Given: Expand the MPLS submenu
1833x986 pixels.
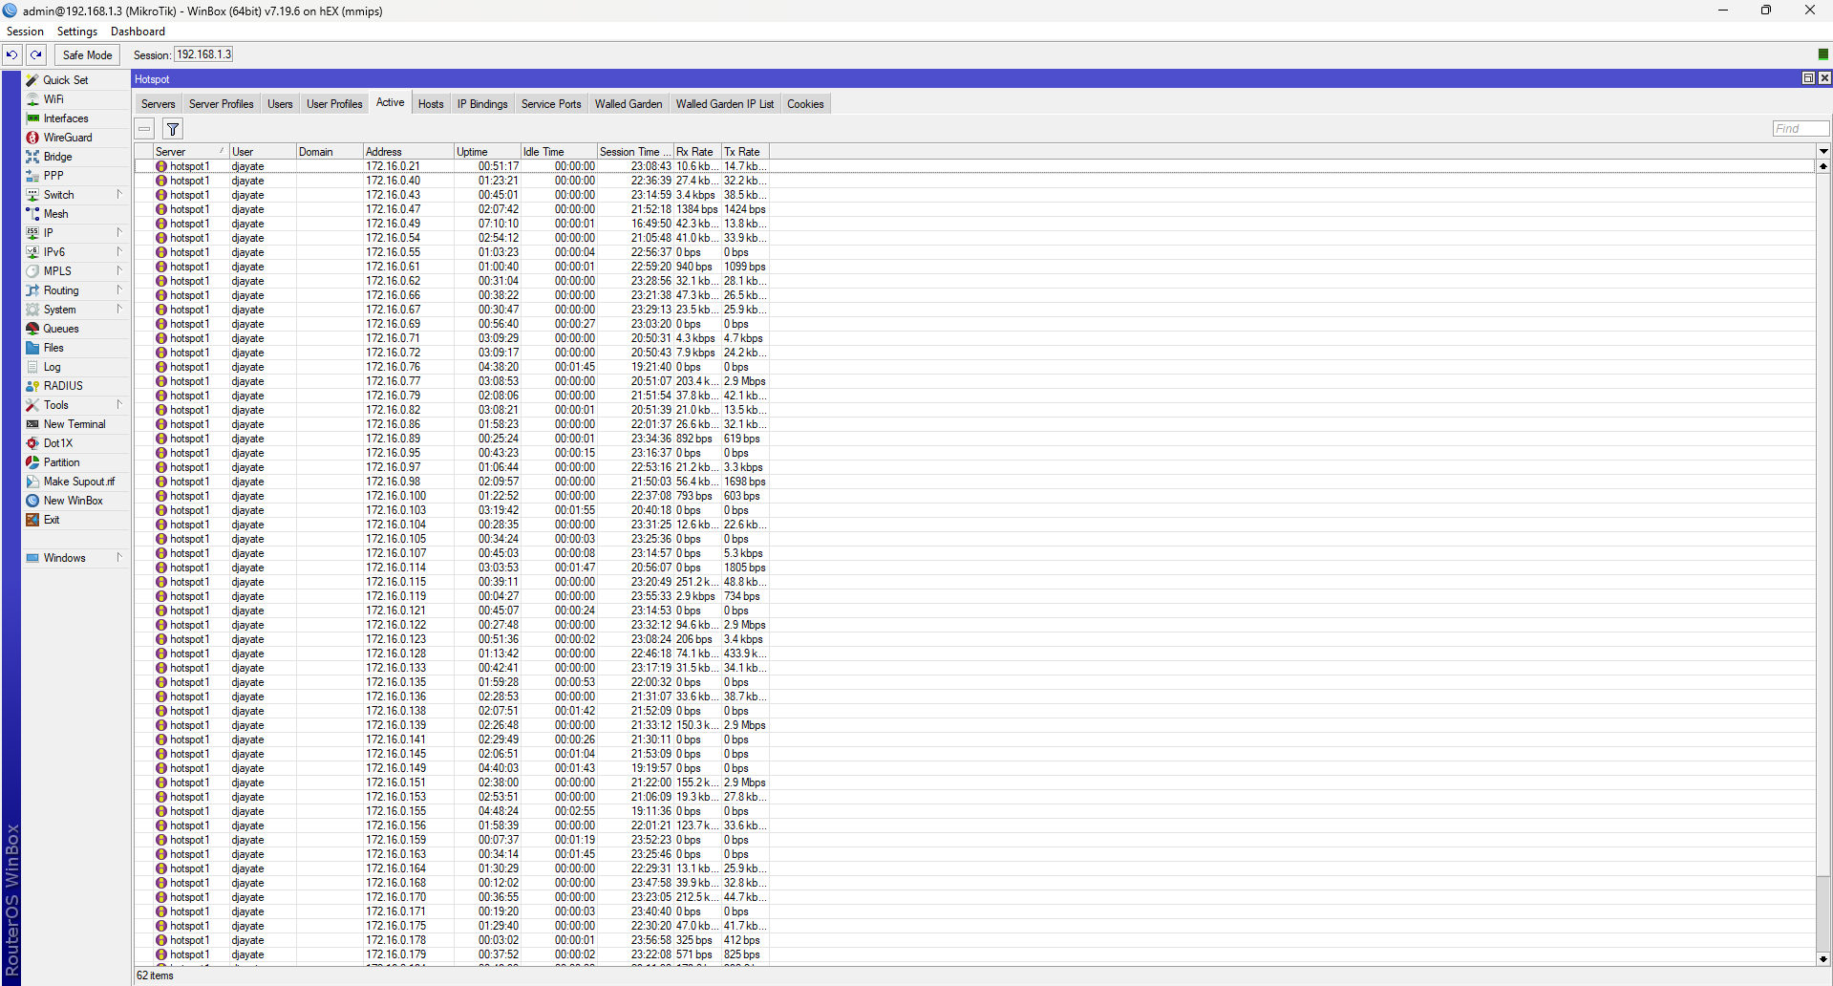Looking at the screenshot, I should [x=119, y=271].
